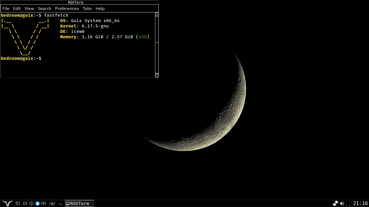Click the circular lightning launcher icon
Image resolution: width=369 pixels, height=207 pixels.
[31, 203]
